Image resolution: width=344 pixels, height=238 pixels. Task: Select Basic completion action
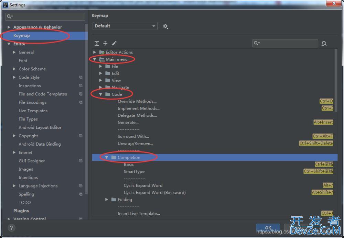point(129,165)
